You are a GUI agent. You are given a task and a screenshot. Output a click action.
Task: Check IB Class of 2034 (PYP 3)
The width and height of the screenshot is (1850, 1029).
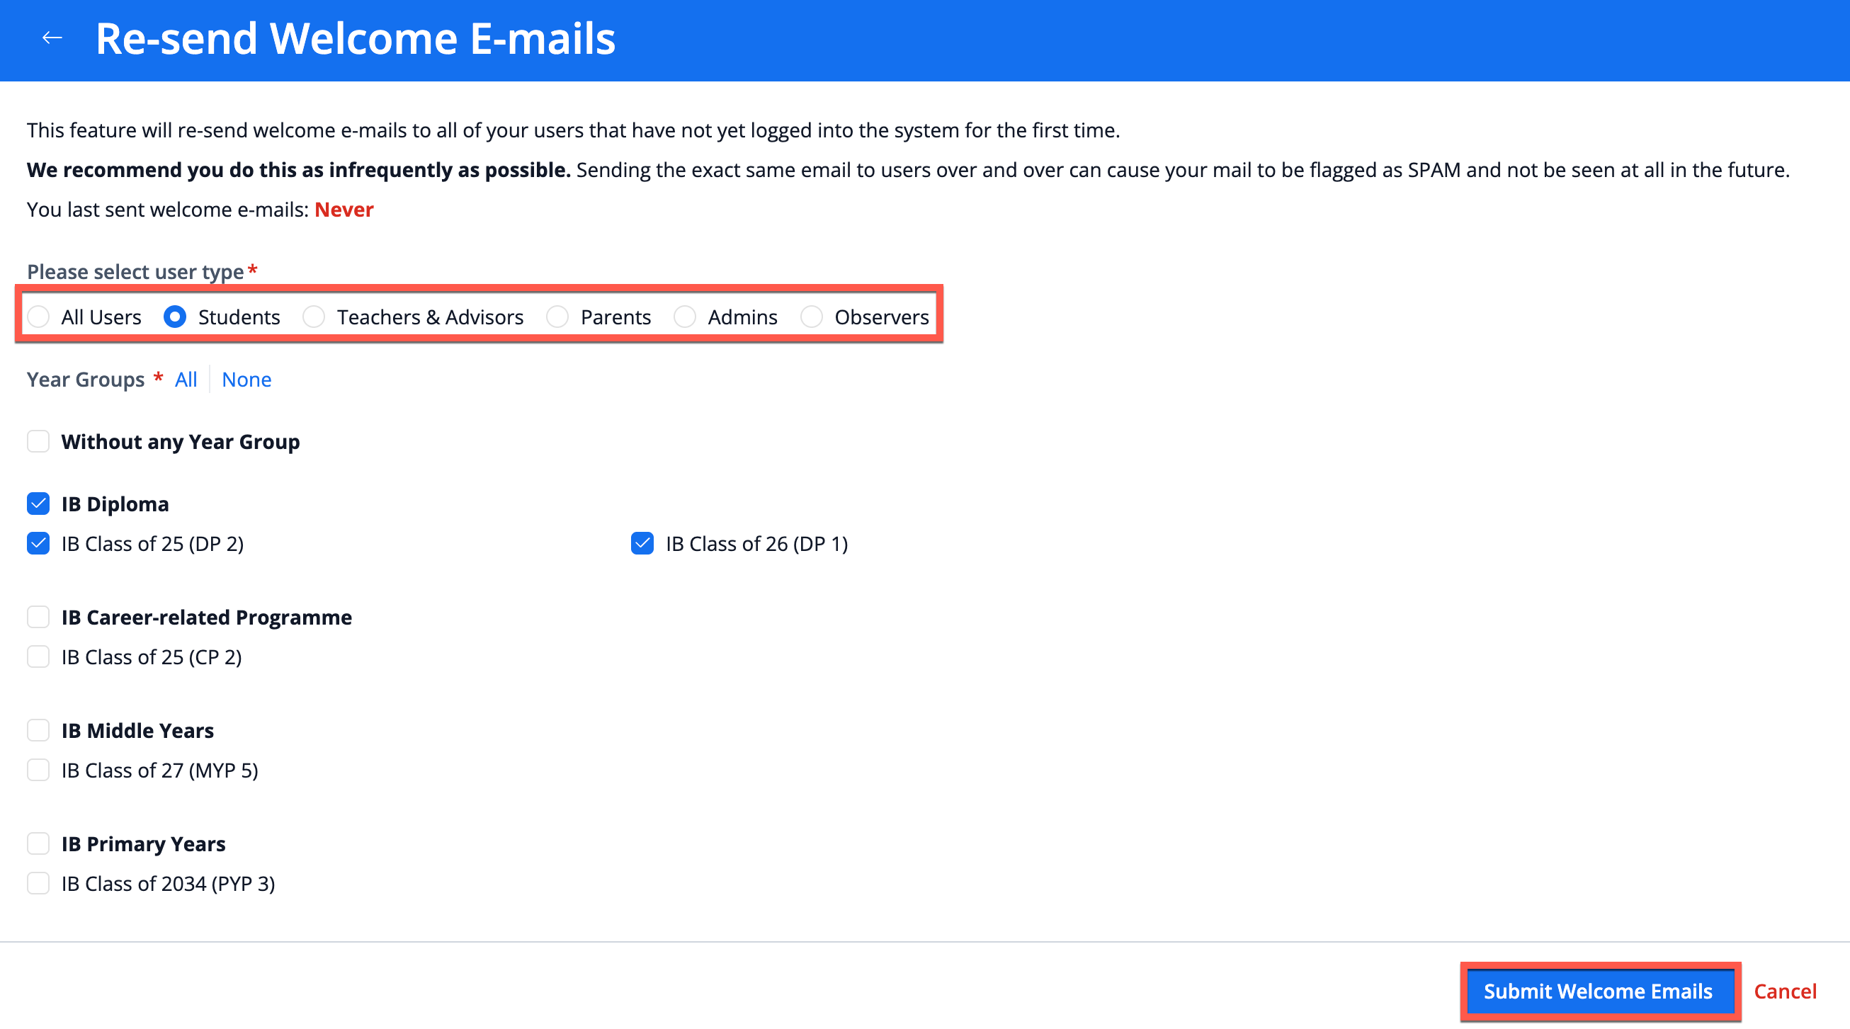click(x=38, y=883)
